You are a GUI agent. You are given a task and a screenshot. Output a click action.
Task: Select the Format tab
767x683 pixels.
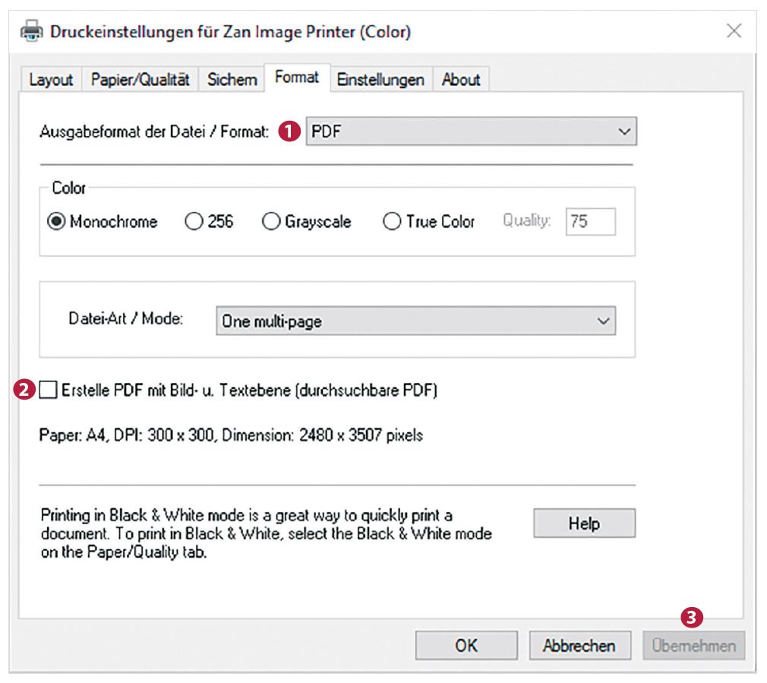[x=297, y=78]
